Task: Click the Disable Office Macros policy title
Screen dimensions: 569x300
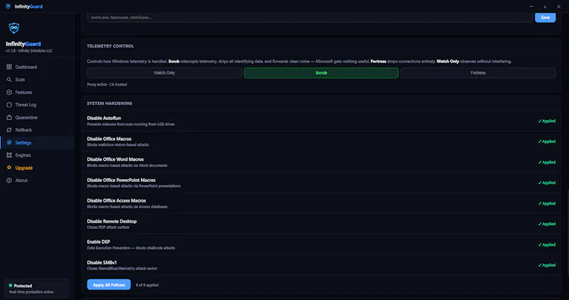Action: pyautogui.click(x=110, y=139)
